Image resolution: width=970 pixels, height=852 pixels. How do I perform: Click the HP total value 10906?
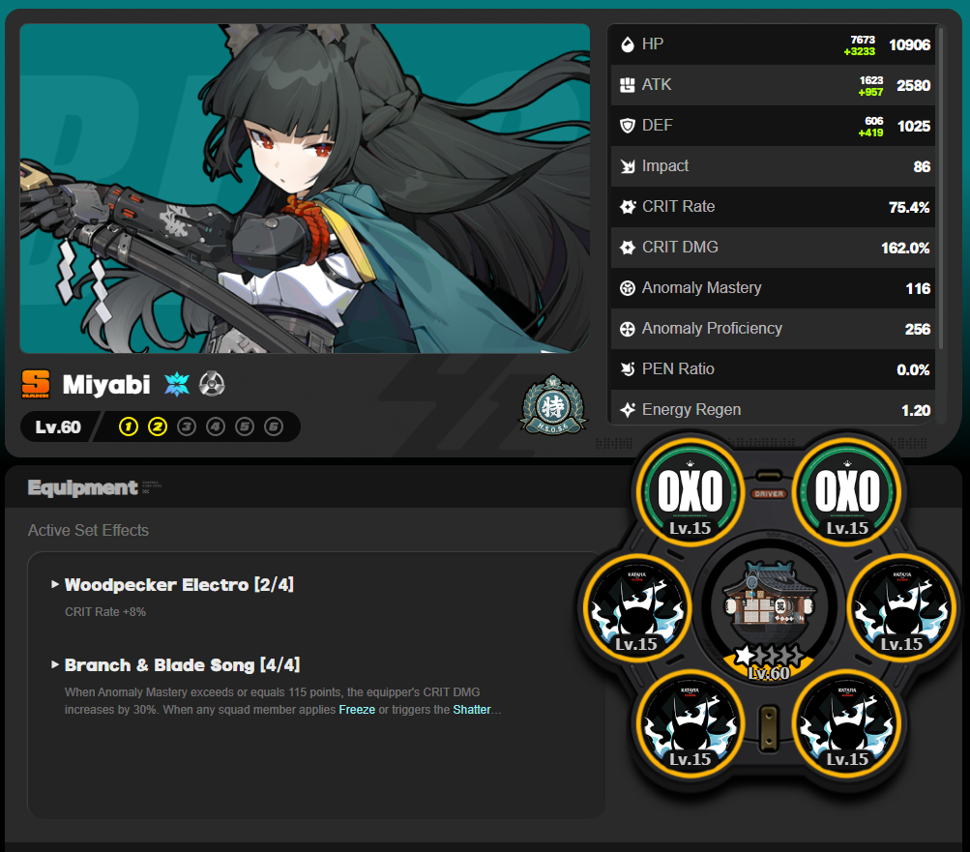point(909,44)
